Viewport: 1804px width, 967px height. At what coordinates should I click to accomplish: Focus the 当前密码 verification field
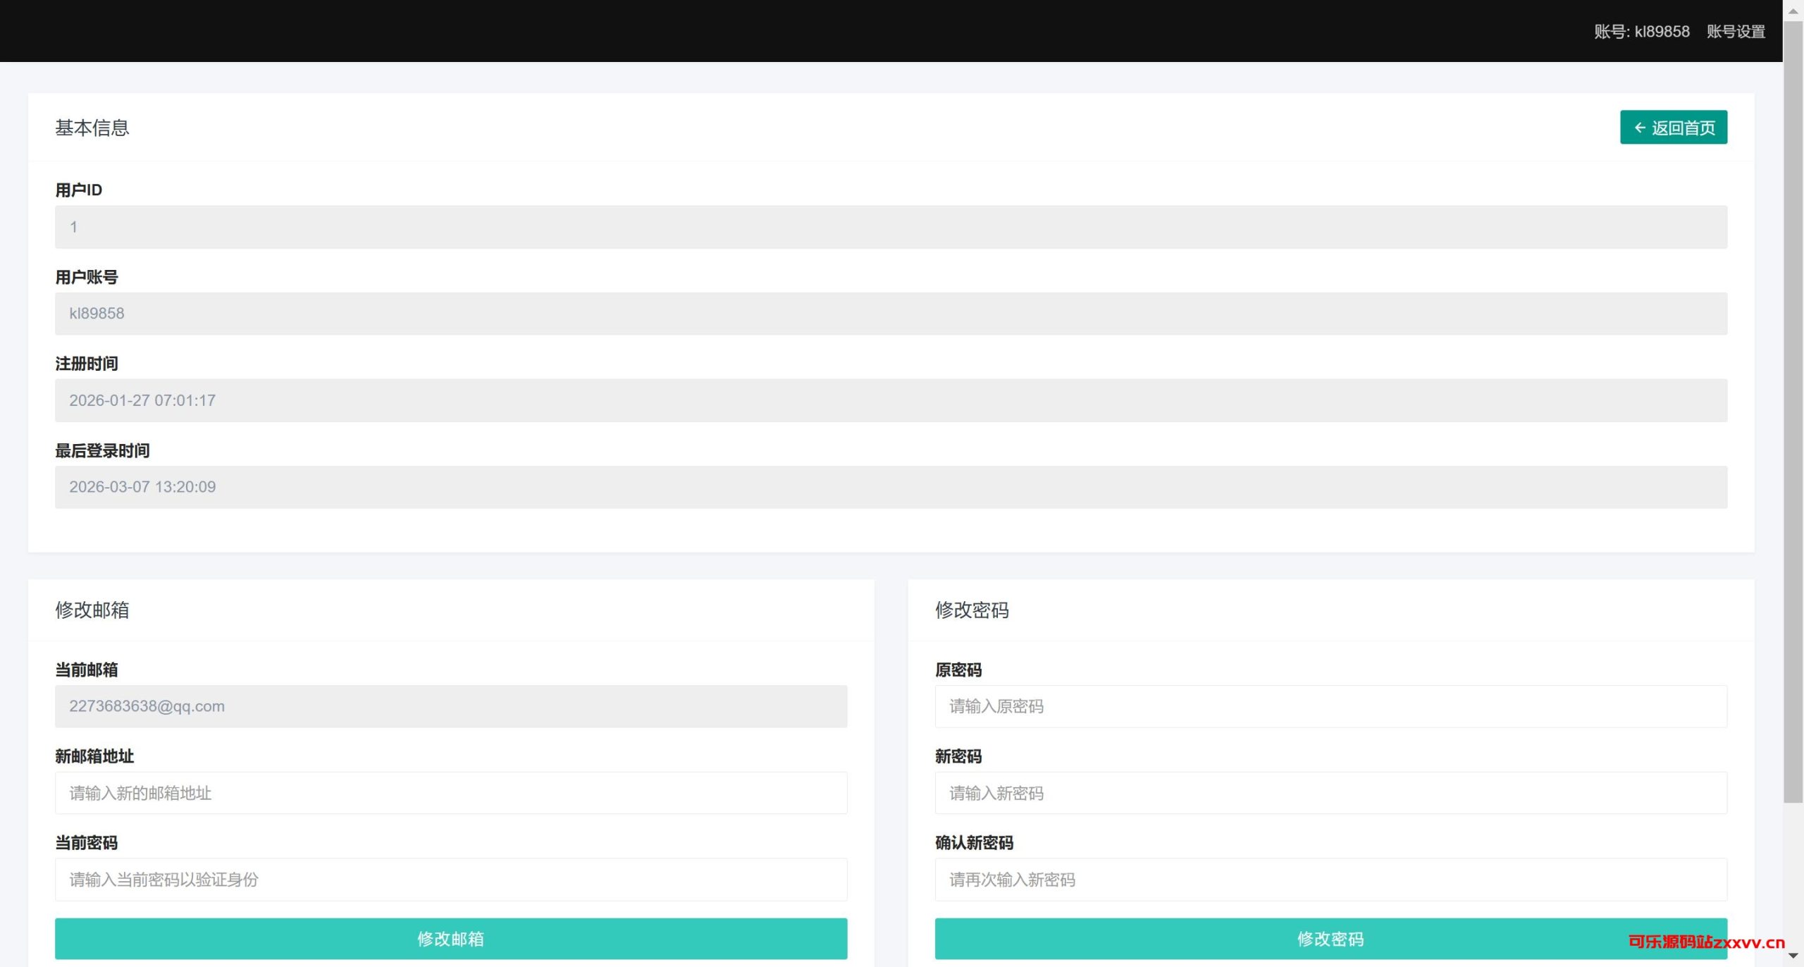coord(451,880)
